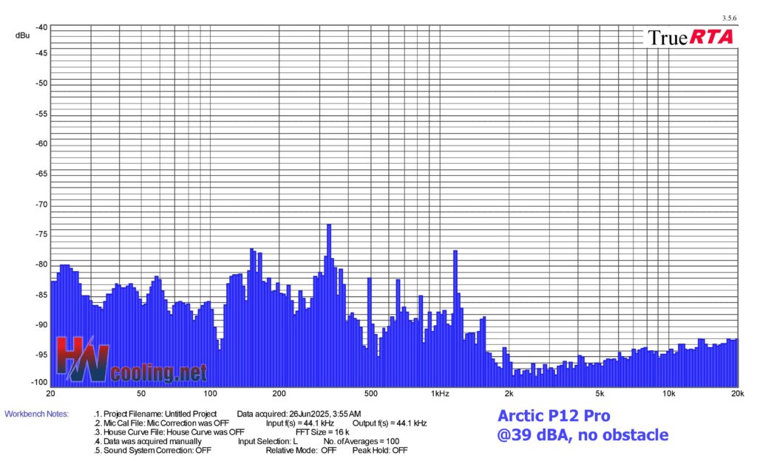Click the 1kHz frequency axis label

(x=439, y=393)
